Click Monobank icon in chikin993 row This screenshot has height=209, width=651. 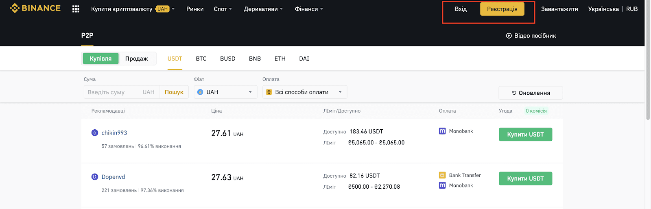[442, 131]
